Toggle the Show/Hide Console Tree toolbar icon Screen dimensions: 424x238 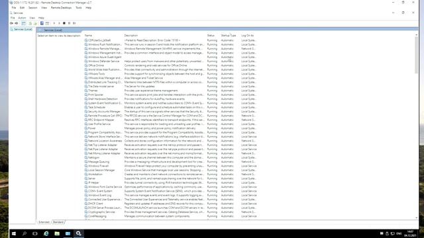24,24
